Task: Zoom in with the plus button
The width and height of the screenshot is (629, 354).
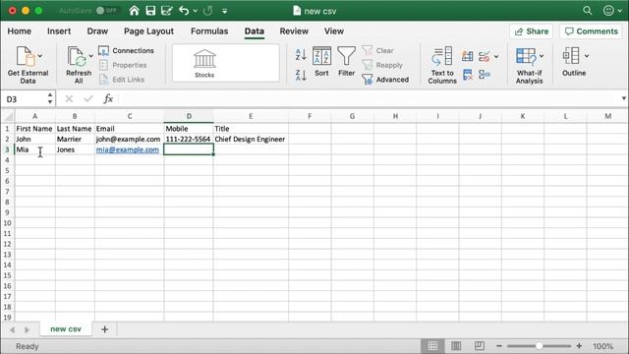Action: coord(579,345)
